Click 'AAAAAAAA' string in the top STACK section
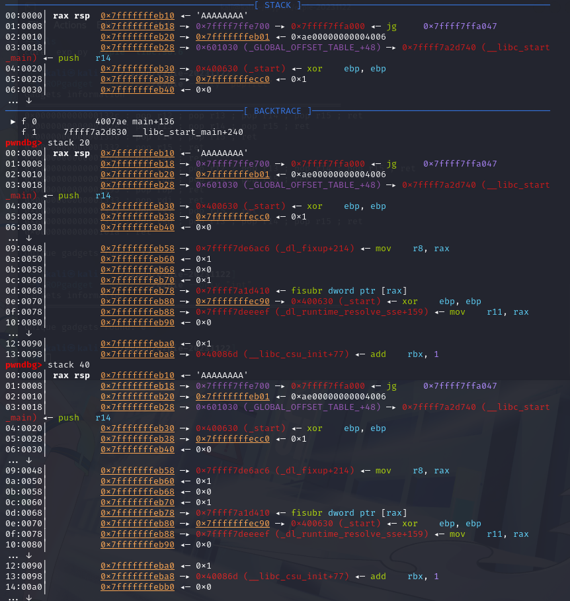 point(222,16)
